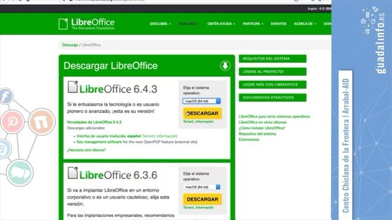
Task: Click Interfaz de usuario traducida: español link
Action: [x=109, y=136]
